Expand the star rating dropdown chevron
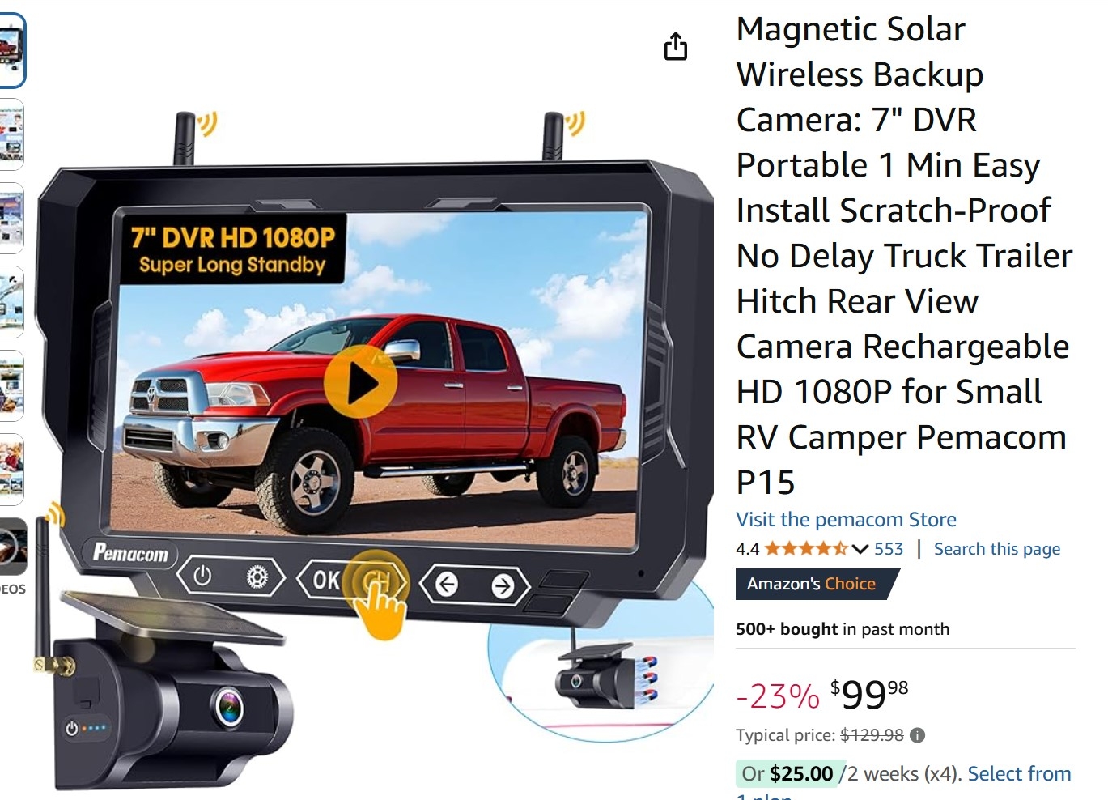 click(x=860, y=549)
